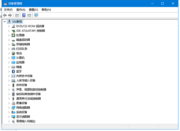Screen dimensions: 180x131
Task: Toggle the console tree pane toolbar icon
Action: point(17,15)
